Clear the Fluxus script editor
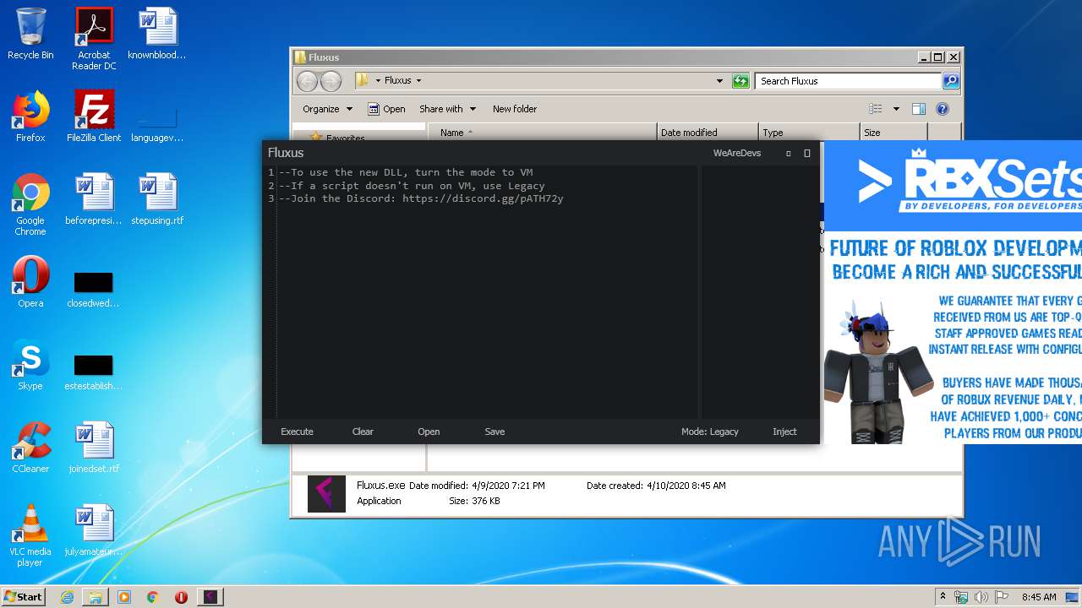The image size is (1082, 608). coord(363,432)
